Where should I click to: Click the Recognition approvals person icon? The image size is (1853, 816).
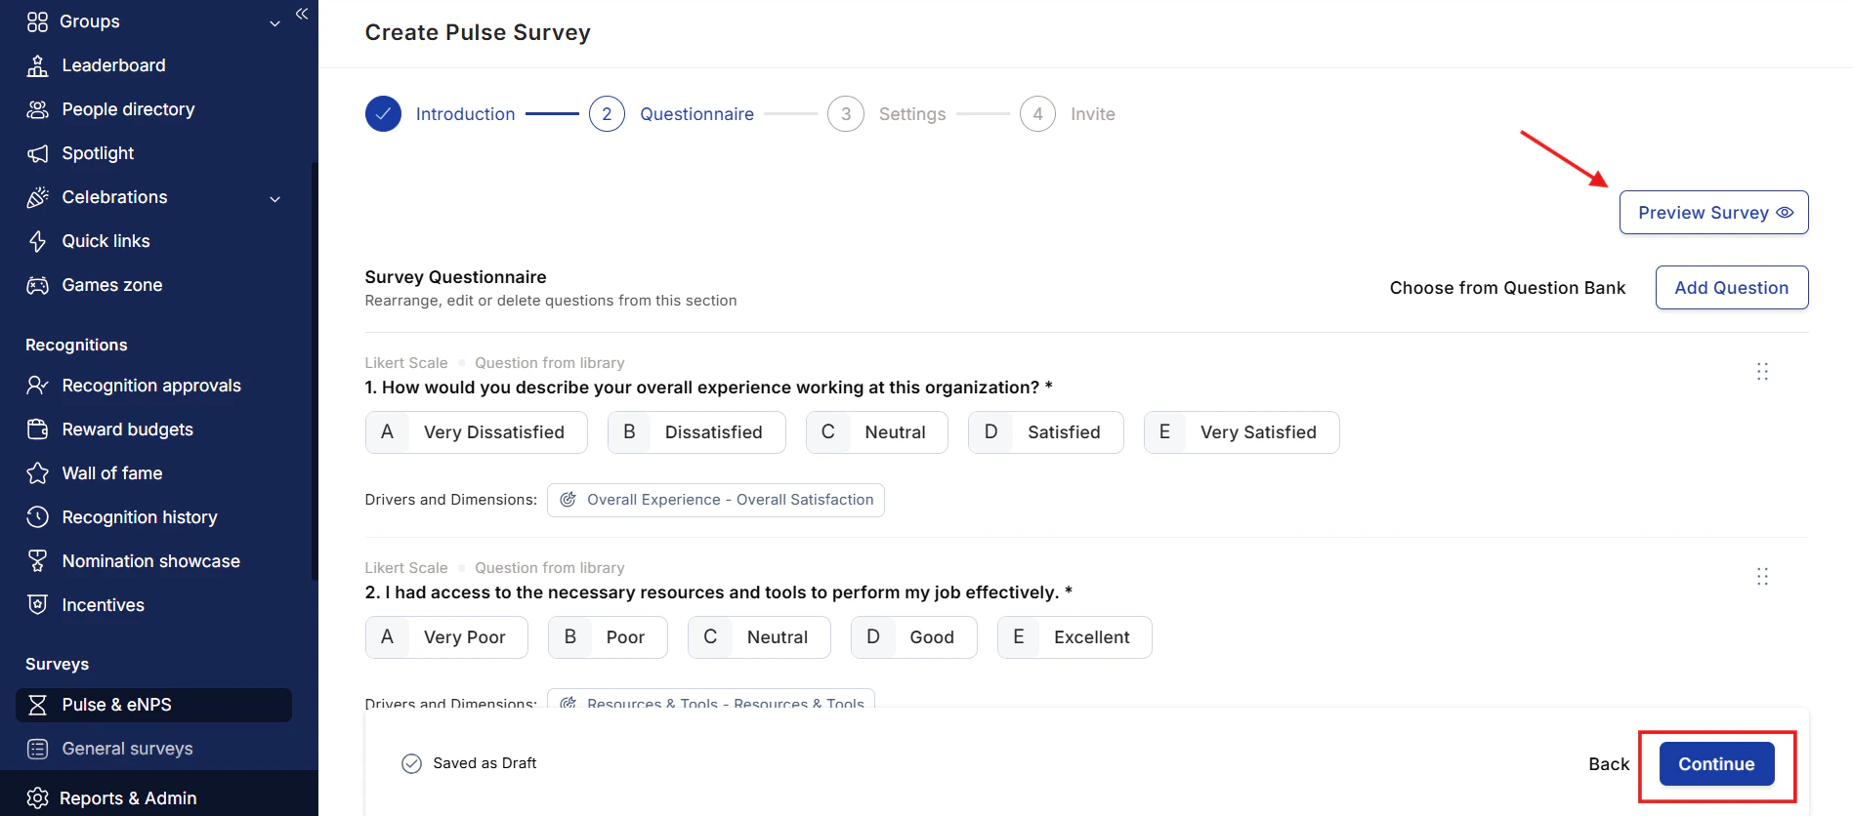(x=37, y=386)
